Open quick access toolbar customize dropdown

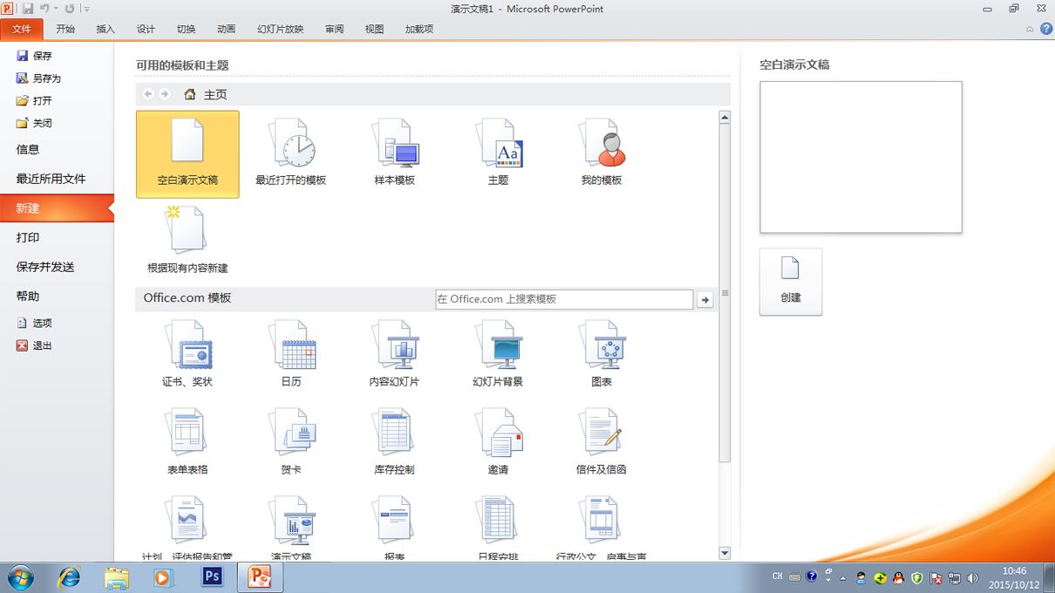87,9
